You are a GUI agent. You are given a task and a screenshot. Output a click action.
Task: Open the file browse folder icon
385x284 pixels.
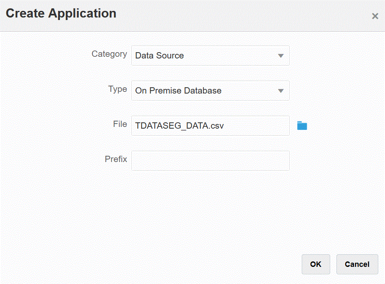(x=302, y=126)
